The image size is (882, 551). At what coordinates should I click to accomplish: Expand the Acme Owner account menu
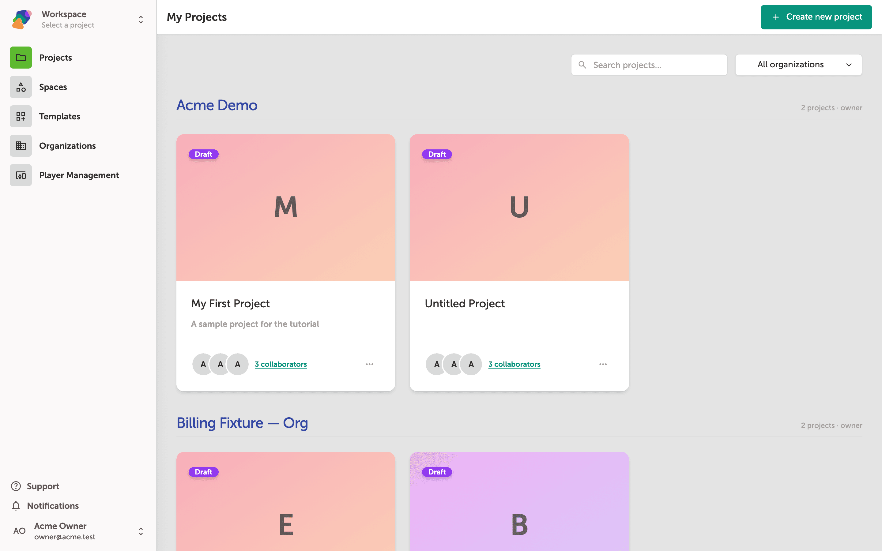141,531
